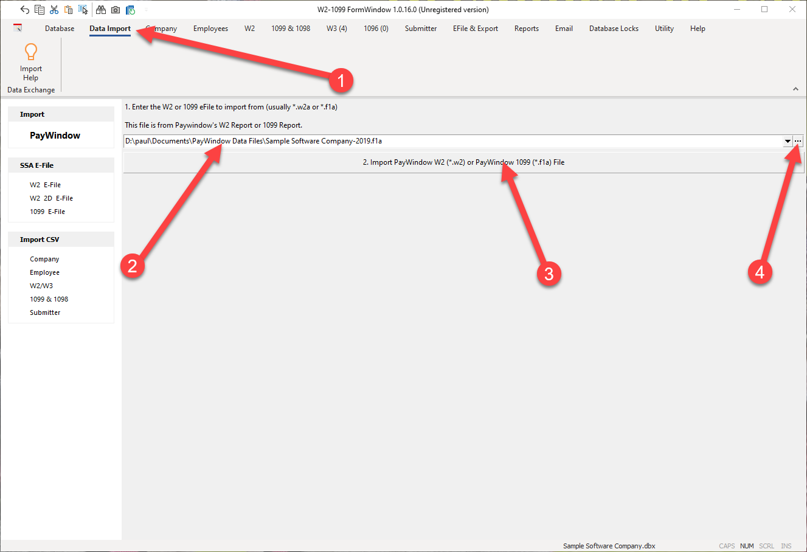Click the Import PayWindow W2 or 1099 File button
The height and width of the screenshot is (552, 807).
(x=463, y=162)
